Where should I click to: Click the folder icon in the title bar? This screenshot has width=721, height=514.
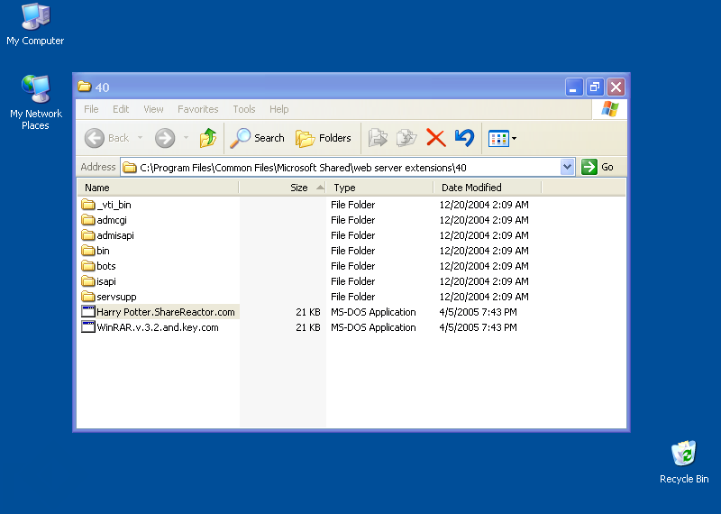[x=84, y=87]
